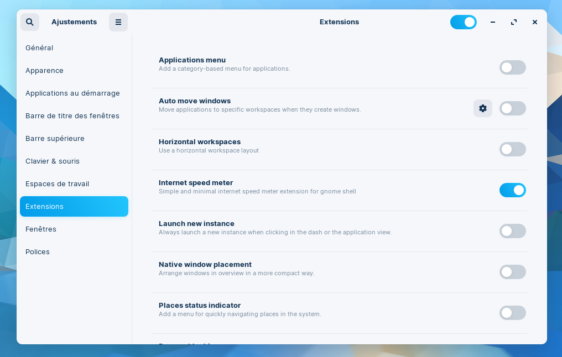Open Barre supérieure settings
The width and height of the screenshot is (562, 357).
tap(55, 139)
